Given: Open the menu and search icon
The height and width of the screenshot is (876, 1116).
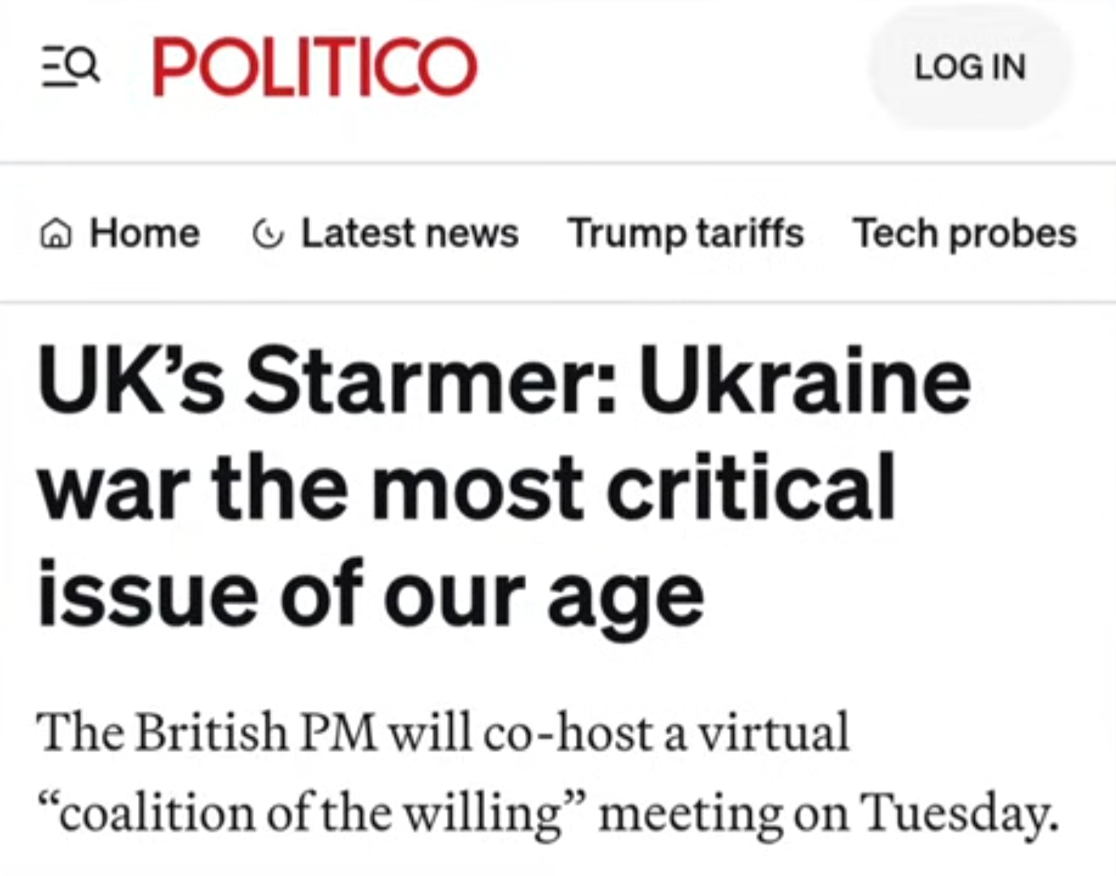Looking at the screenshot, I should pyautogui.click(x=71, y=67).
